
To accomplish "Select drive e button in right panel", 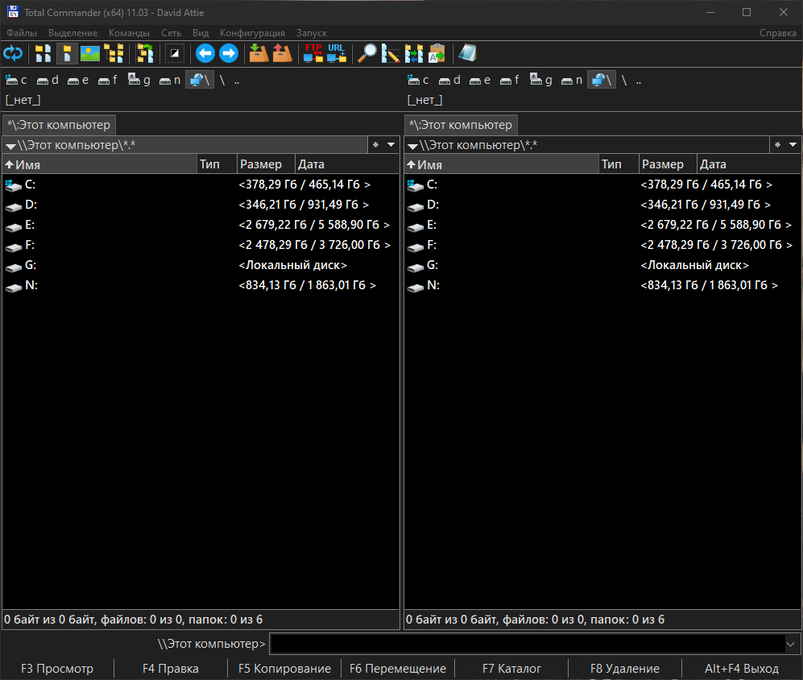I will click(480, 80).
